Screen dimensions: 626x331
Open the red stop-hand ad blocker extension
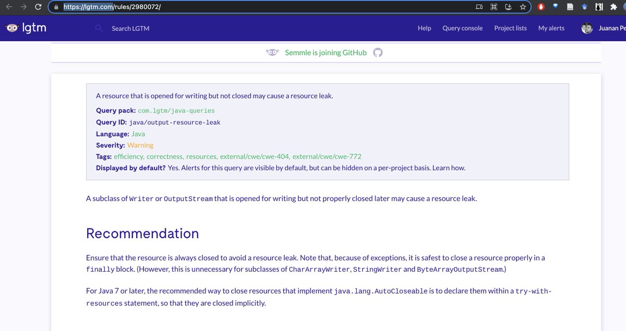[541, 7]
